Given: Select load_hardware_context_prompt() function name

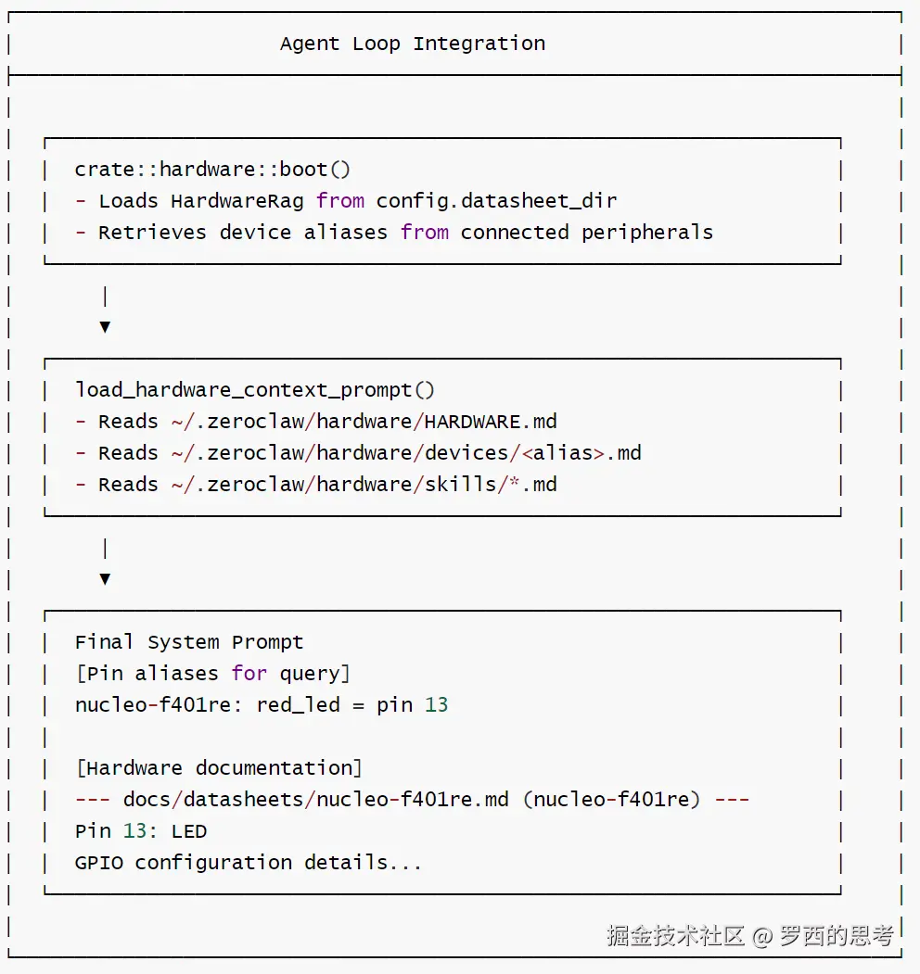Looking at the screenshot, I should coord(254,390).
